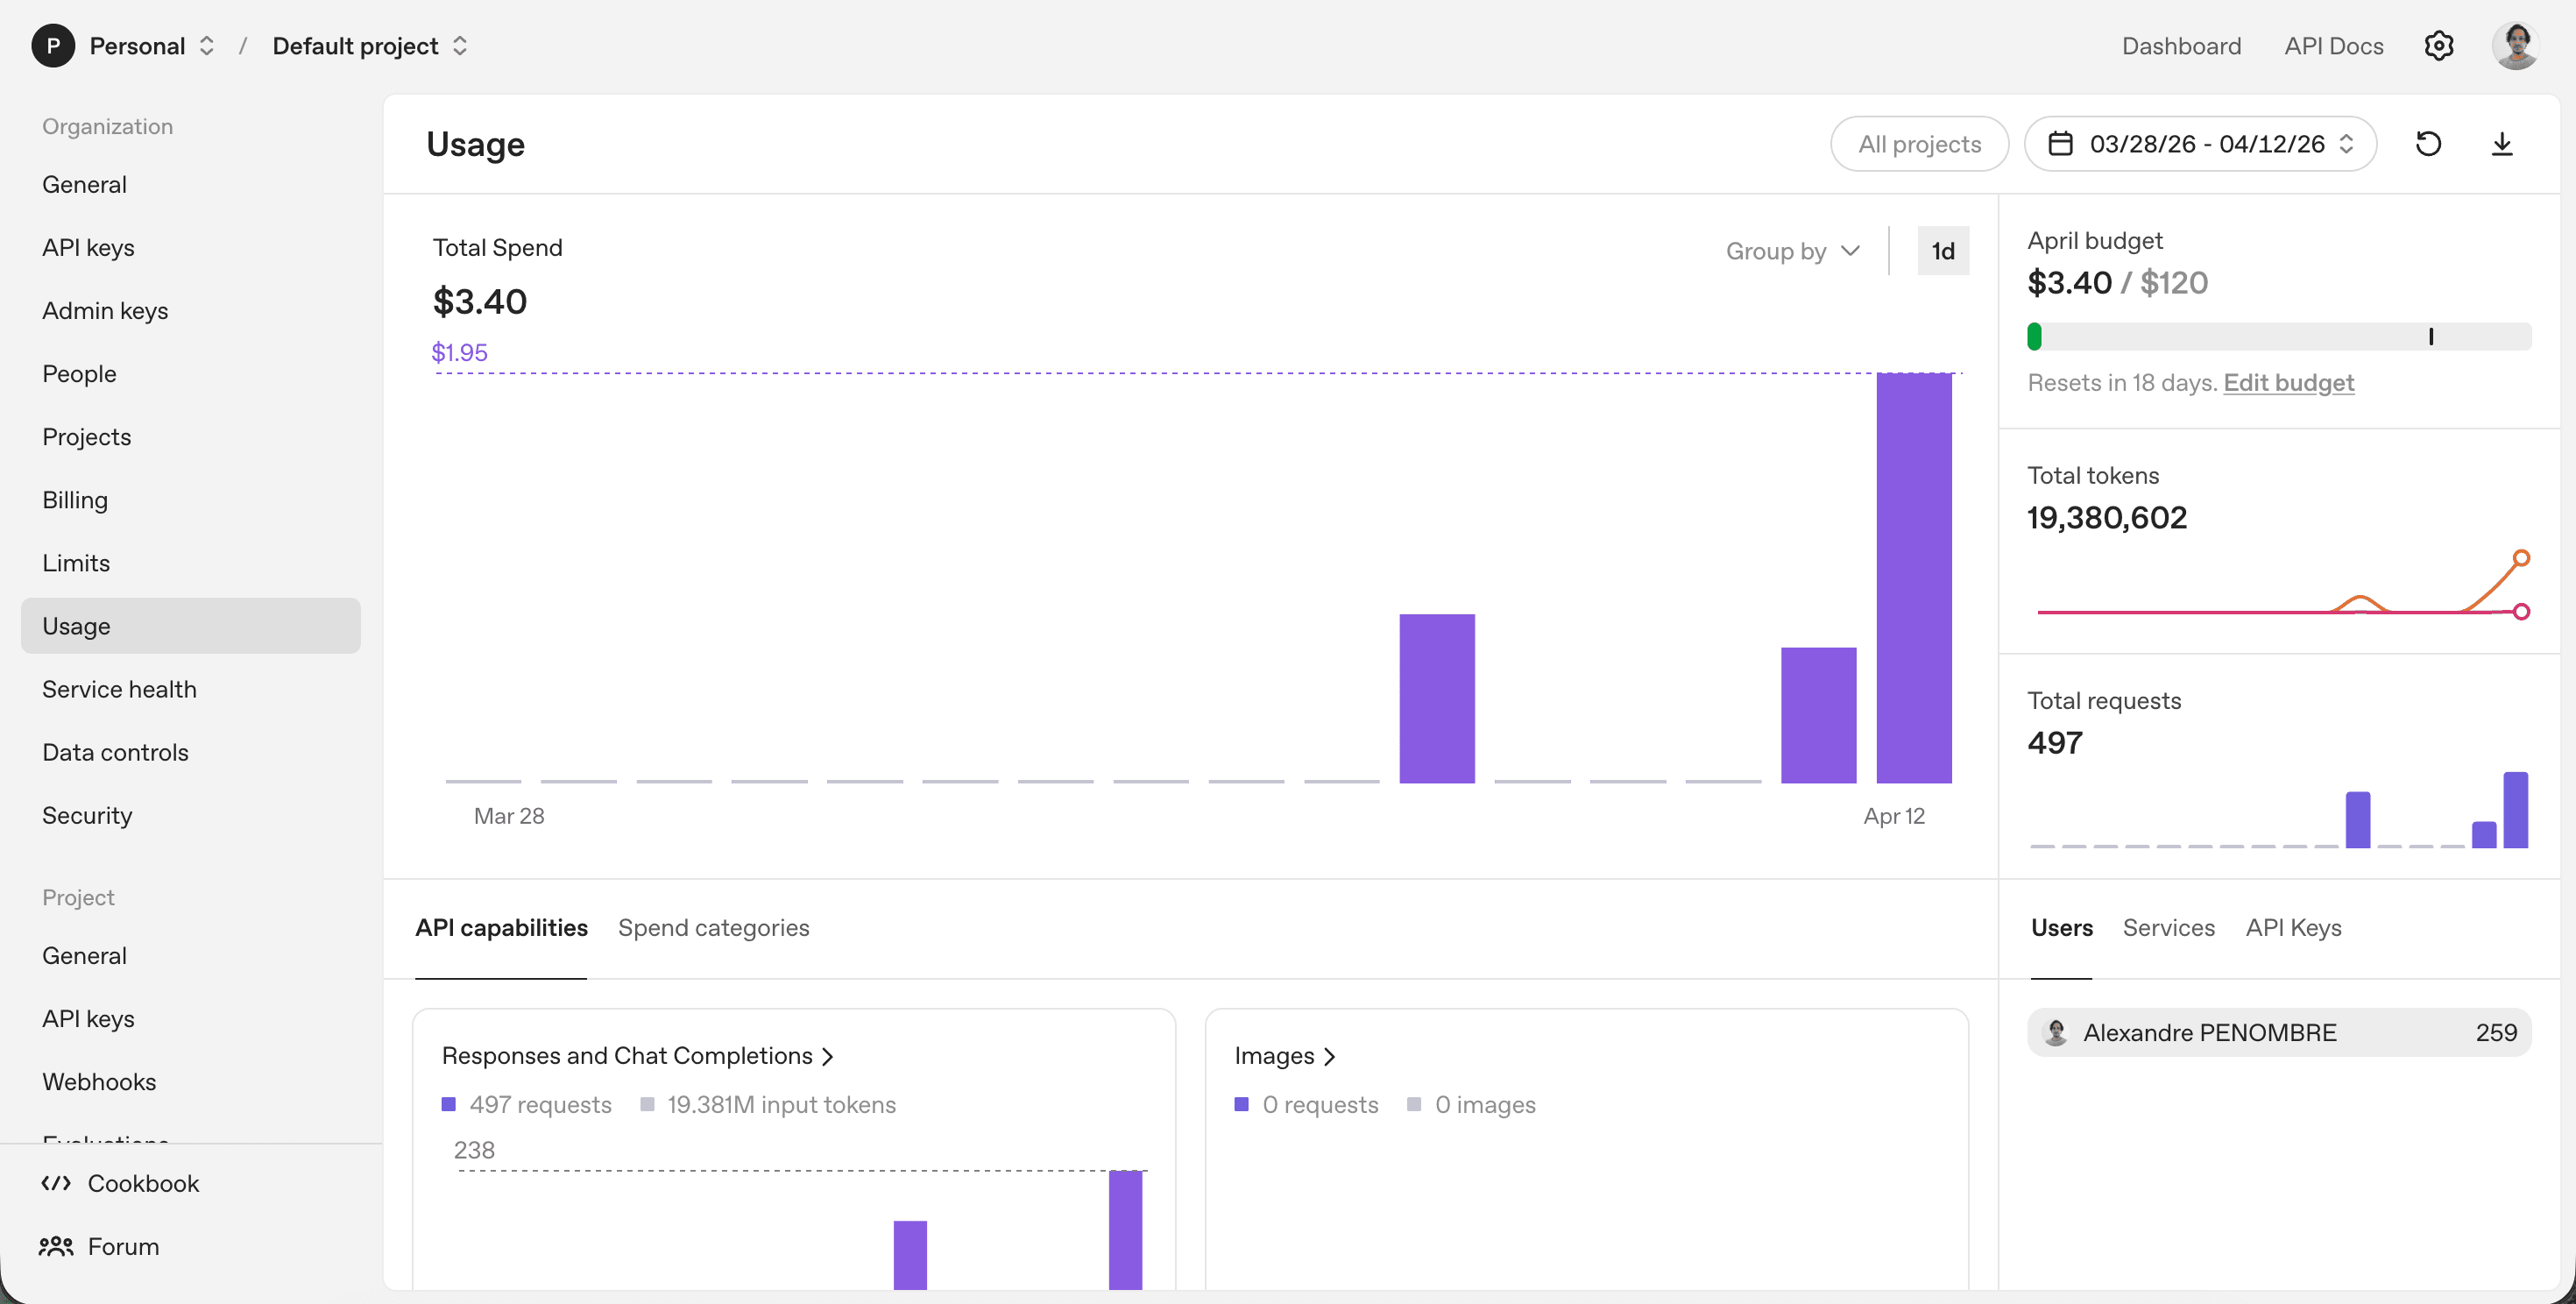Click the Personal organization P badge
This screenshot has width=2576, height=1304.
pos(53,46)
